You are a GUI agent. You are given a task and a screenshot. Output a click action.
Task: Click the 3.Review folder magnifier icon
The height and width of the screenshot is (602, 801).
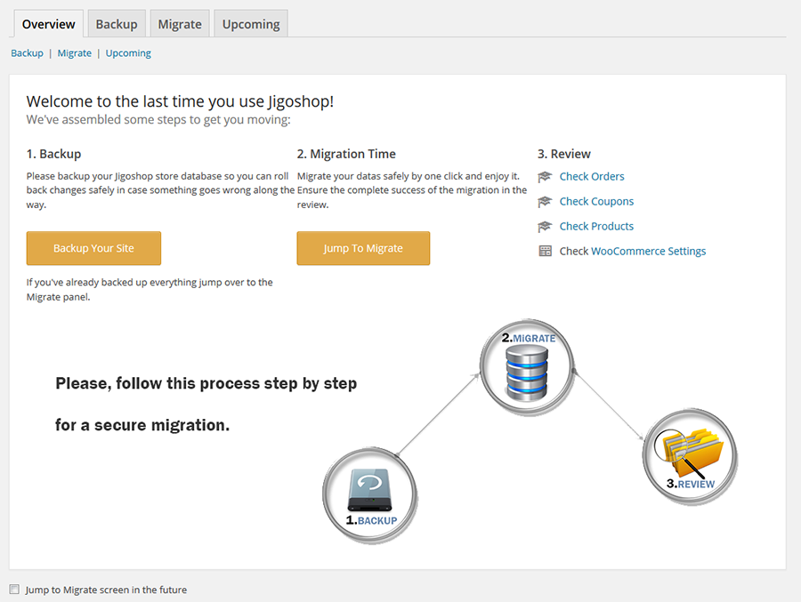690,457
